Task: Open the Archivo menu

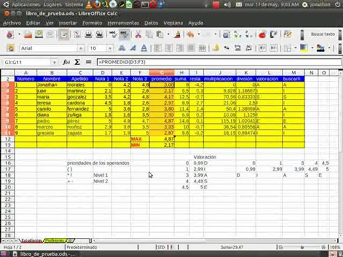Action: pyautogui.click(x=12, y=23)
